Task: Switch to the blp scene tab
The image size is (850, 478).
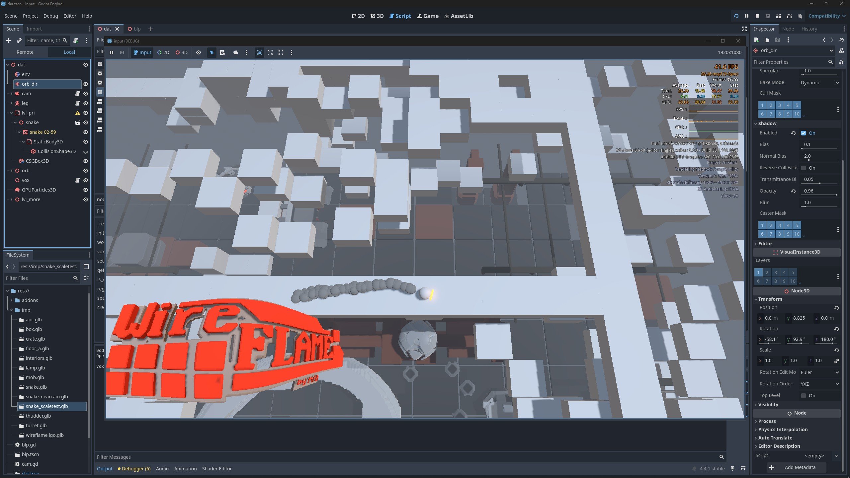Action: click(134, 29)
